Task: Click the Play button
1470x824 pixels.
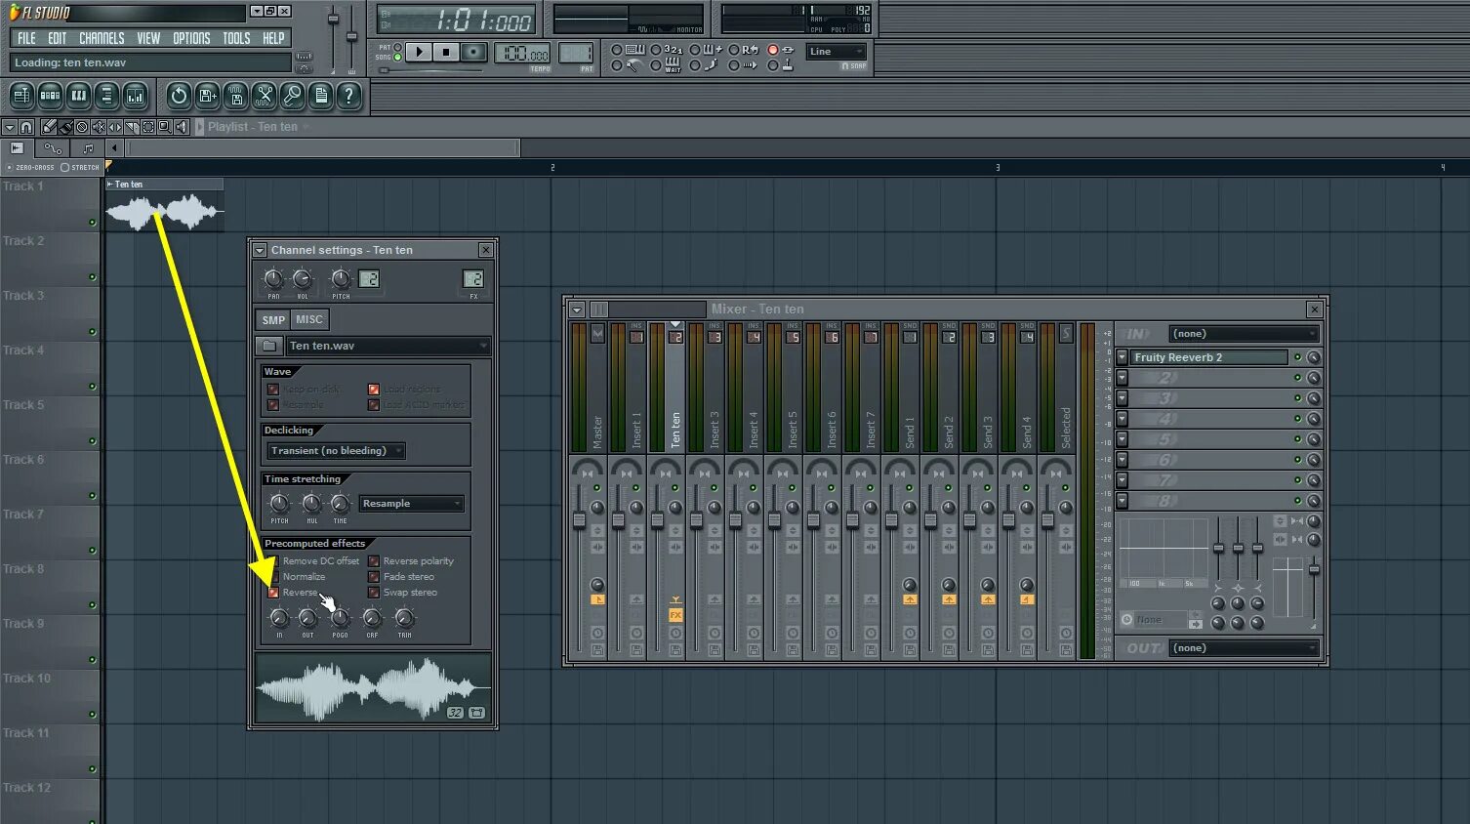Action: click(419, 52)
